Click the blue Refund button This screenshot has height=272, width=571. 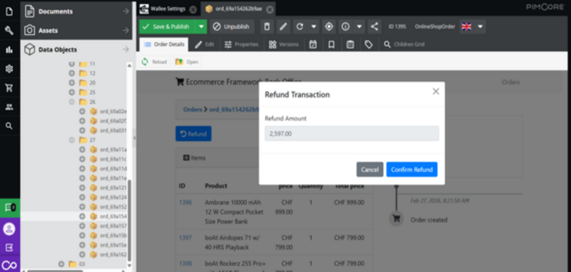(x=193, y=134)
